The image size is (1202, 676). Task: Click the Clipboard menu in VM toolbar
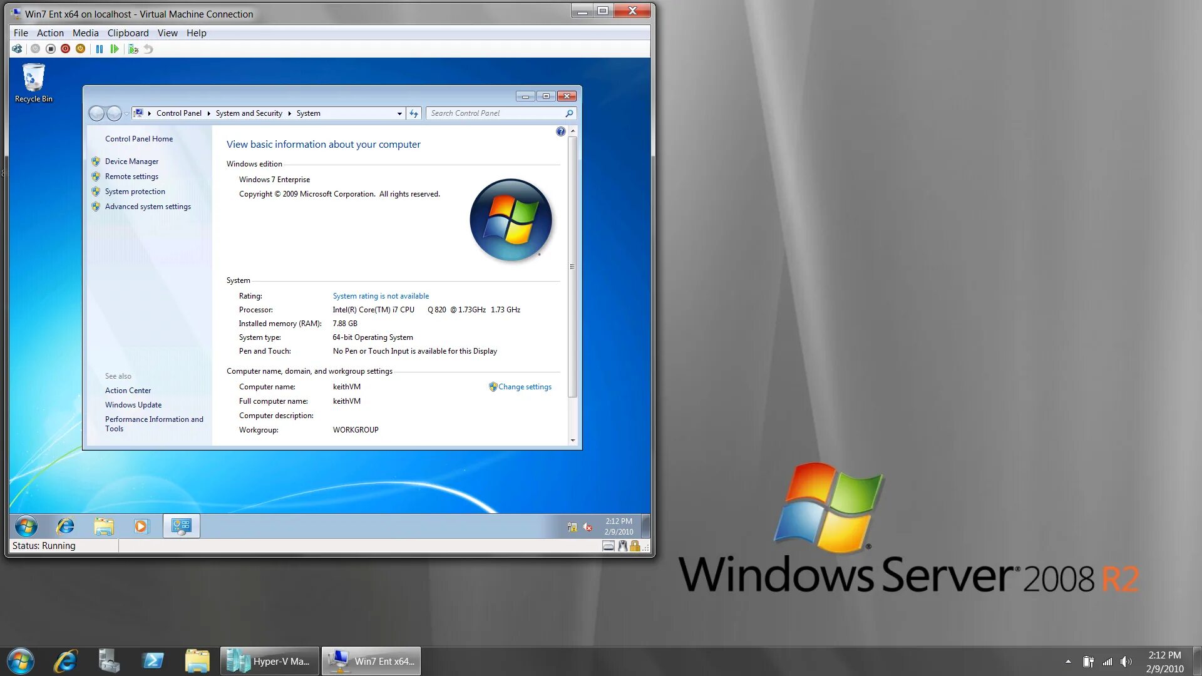[x=128, y=33]
